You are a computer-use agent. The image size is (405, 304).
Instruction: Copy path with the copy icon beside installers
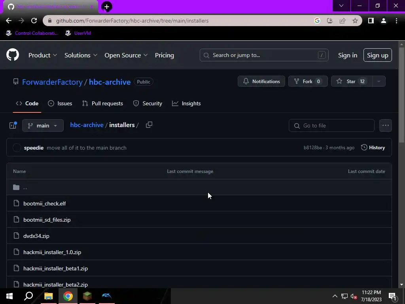pos(149,125)
